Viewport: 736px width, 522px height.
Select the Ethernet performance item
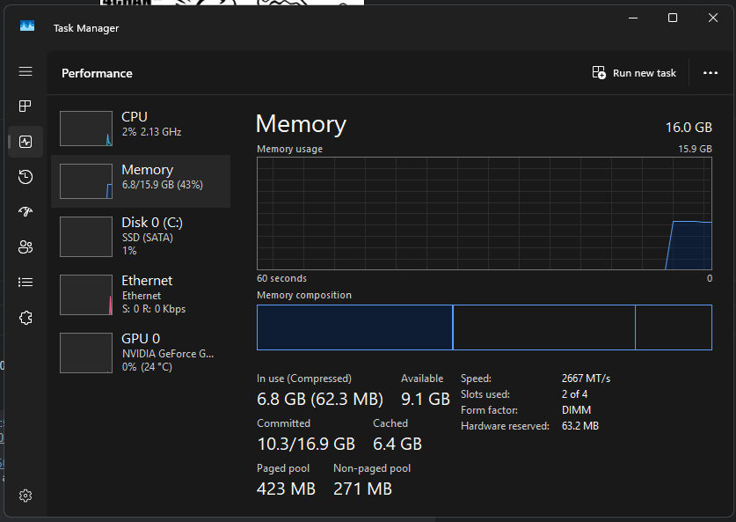point(141,295)
